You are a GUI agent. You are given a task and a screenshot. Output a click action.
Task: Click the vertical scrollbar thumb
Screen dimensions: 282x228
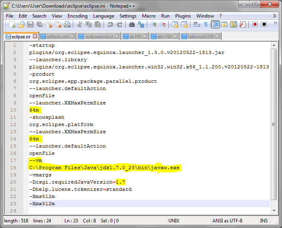pos(274,124)
